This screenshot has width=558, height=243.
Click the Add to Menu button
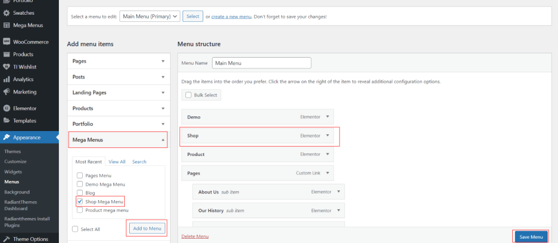click(147, 228)
